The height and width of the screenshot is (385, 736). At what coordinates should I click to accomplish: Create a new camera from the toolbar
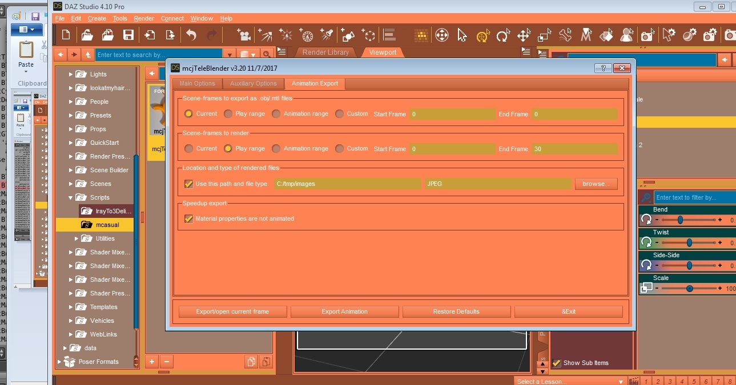point(244,35)
